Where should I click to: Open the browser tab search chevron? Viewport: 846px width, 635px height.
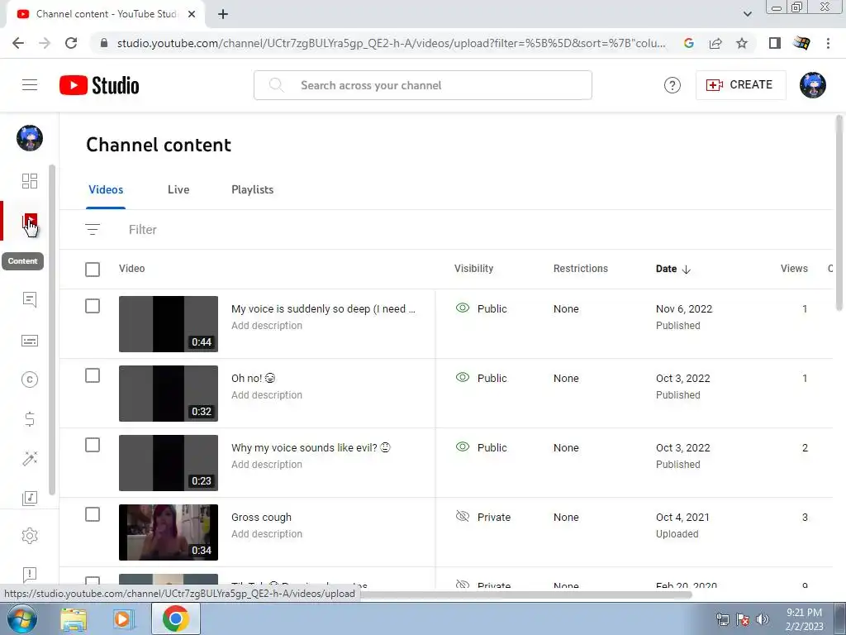(x=747, y=14)
